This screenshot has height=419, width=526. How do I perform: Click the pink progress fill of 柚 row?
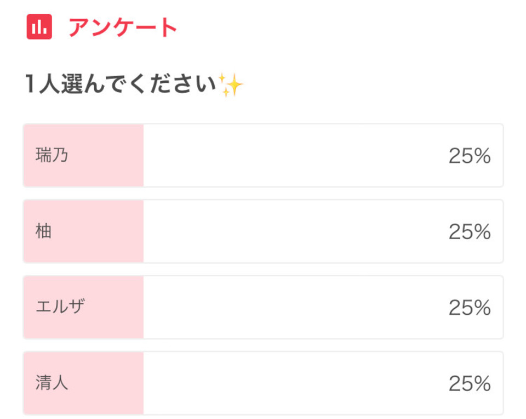(x=83, y=231)
